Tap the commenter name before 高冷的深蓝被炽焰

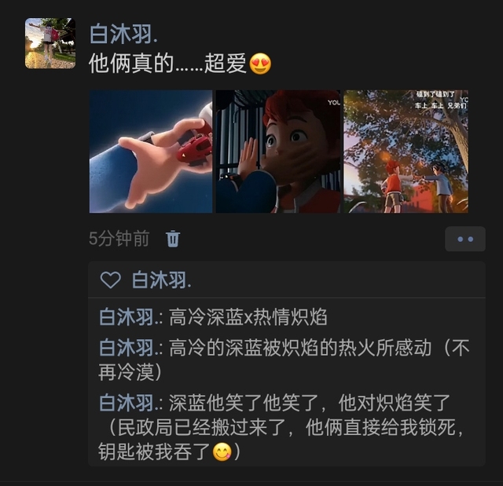131,348
